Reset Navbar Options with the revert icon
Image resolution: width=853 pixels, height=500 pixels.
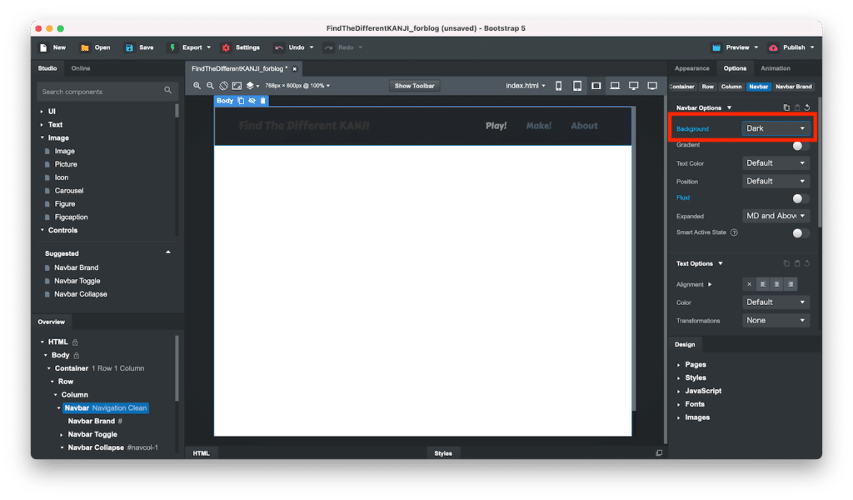click(807, 107)
